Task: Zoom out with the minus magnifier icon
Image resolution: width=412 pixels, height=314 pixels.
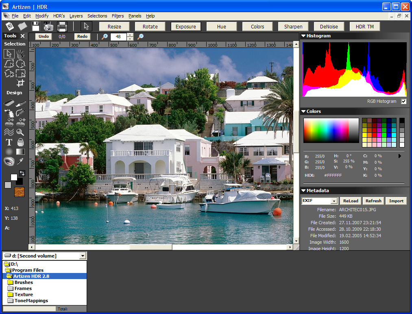Action: pos(141,37)
